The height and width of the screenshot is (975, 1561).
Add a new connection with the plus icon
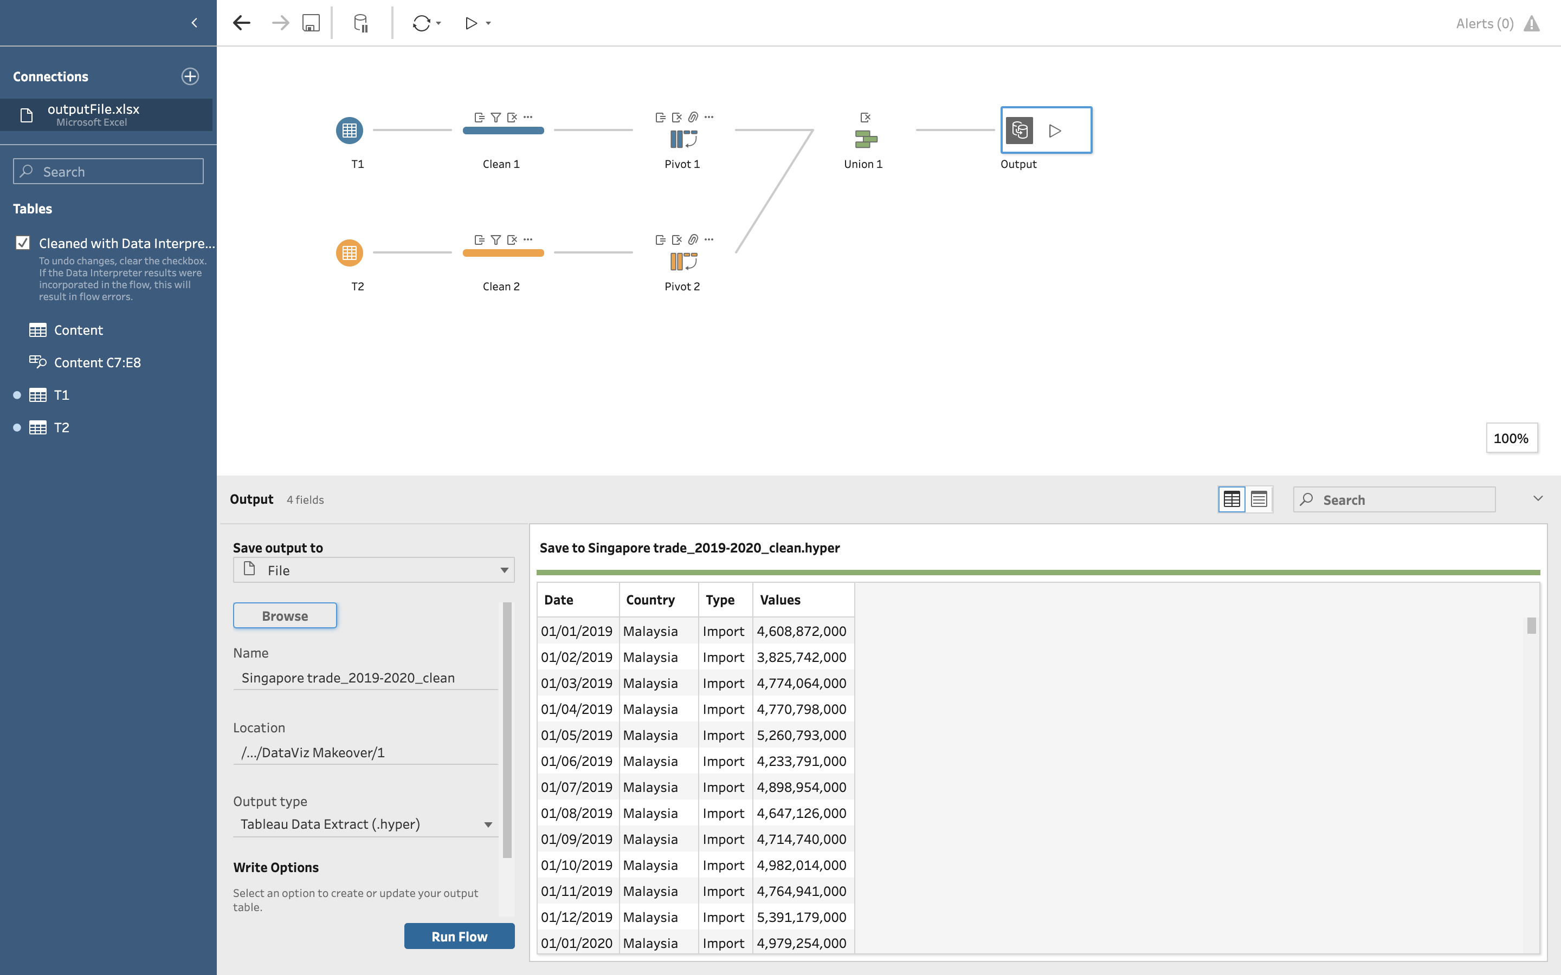pyautogui.click(x=190, y=76)
